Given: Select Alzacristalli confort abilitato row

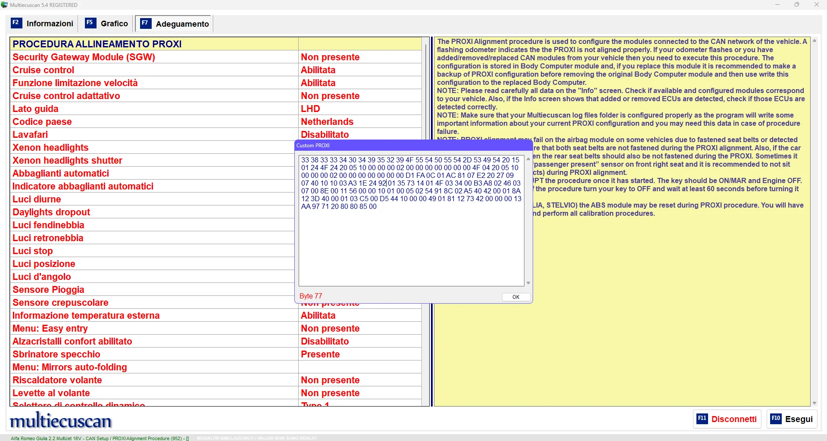Looking at the screenshot, I should pos(215,341).
